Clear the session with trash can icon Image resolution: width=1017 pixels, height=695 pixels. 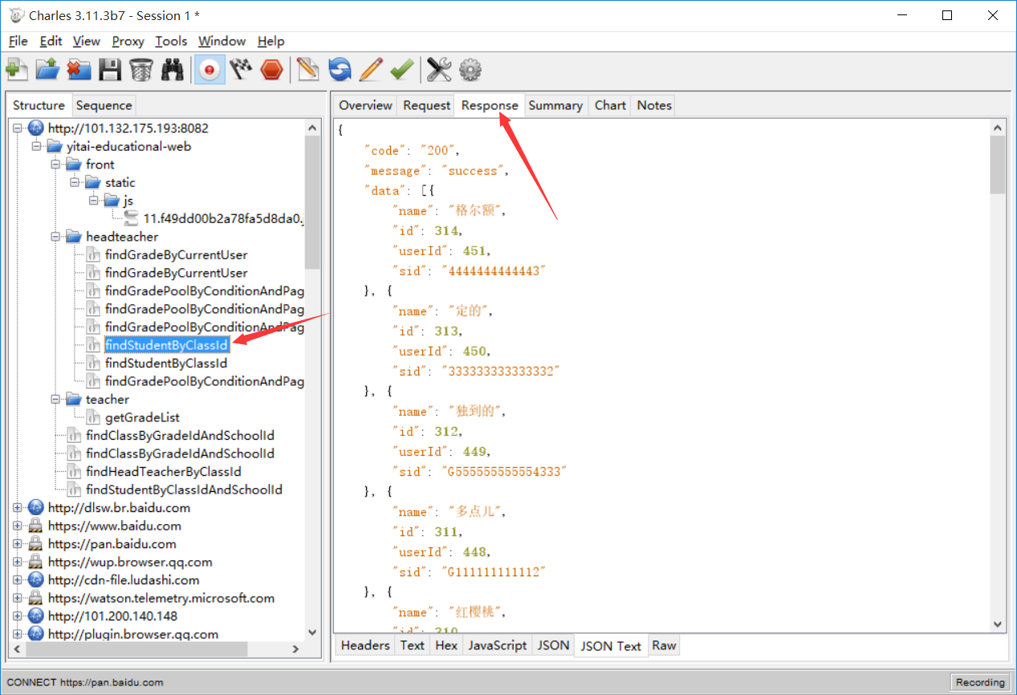(x=141, y=69)
